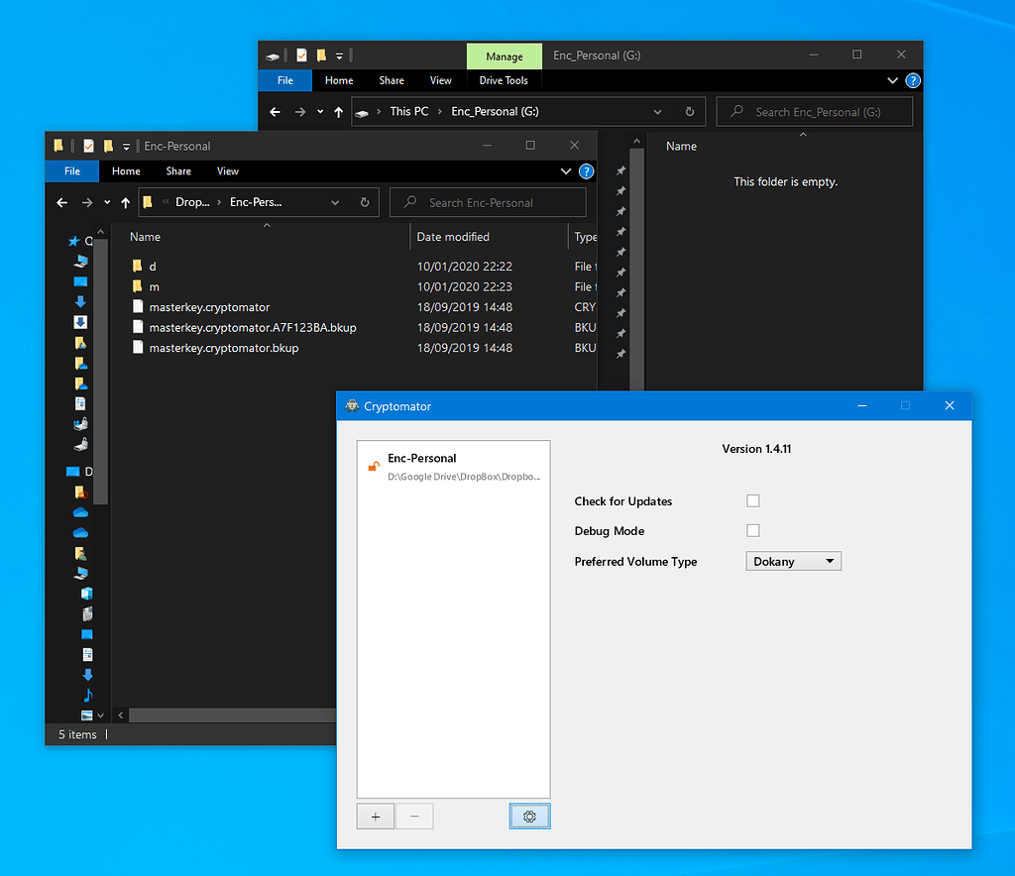1015x876 pixels.
Task: Click the Cryptomator settings gear button
Action: pyautogui.click(x=529, y=817)
